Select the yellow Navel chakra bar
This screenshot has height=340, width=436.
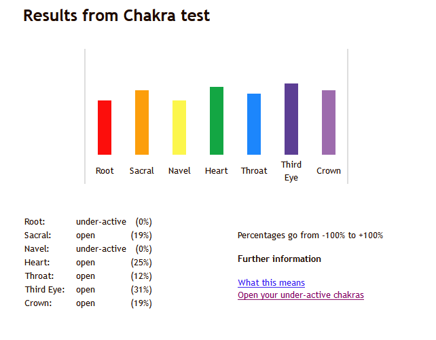coord(179,128)
